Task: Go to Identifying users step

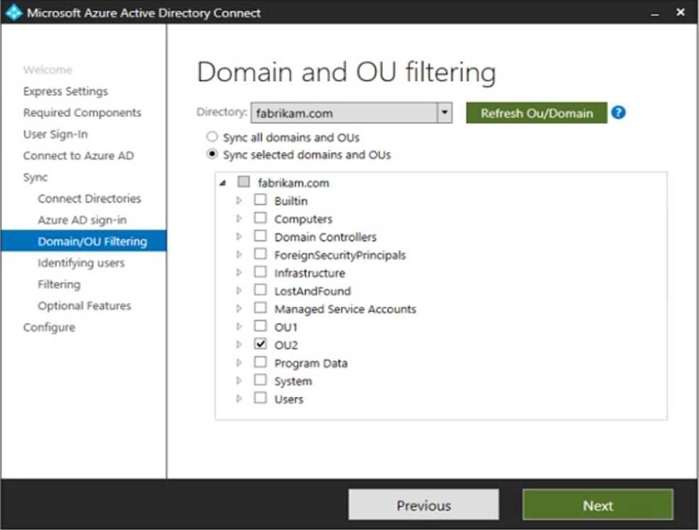Action: [x=81, y=262]
